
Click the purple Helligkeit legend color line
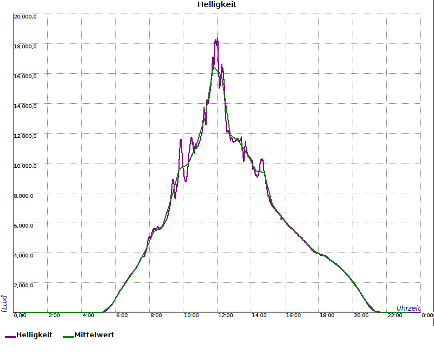pos(10,337)
